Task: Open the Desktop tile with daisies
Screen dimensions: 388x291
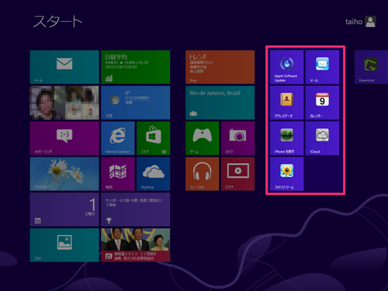Action: (x=64, y=174)
